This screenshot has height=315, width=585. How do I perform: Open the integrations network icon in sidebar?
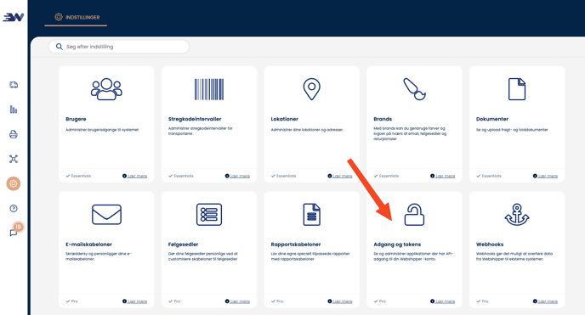pyautogui.click(x=14, y=159)
